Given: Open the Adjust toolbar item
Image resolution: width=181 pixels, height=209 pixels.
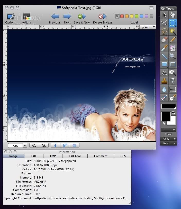Looking at the screenshot, I should [x=26, y=18].
